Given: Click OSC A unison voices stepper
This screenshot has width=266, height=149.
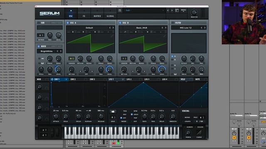Looking at the screenshot, I should tap(71, 59).
